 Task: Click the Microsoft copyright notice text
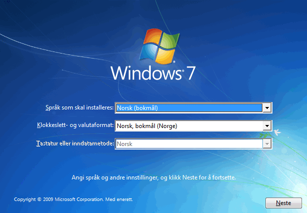tap(74, 199)
